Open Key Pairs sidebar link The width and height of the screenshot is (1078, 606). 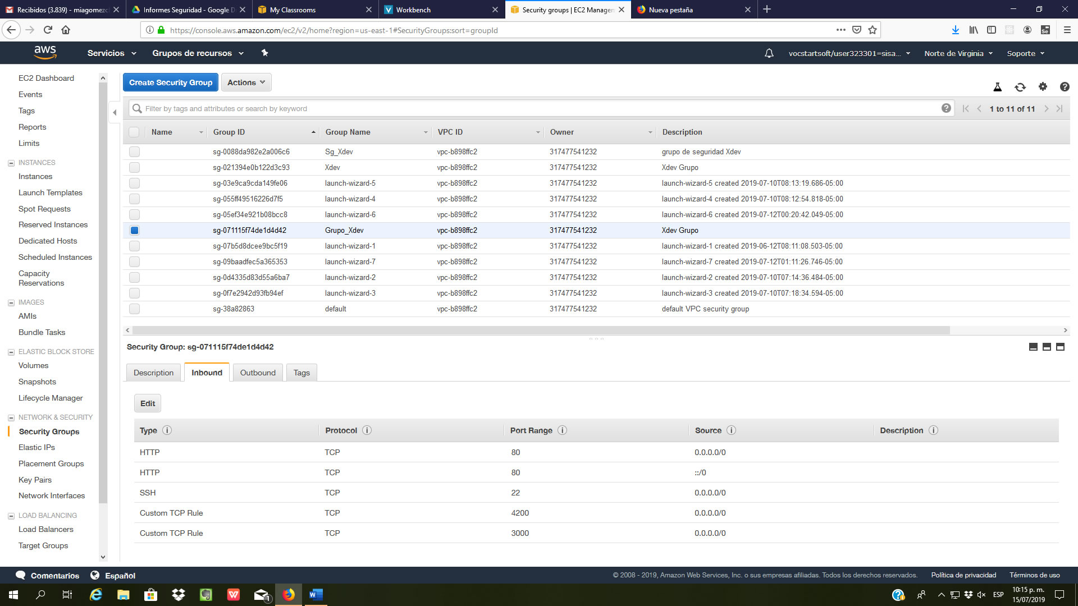click(35, 480)
